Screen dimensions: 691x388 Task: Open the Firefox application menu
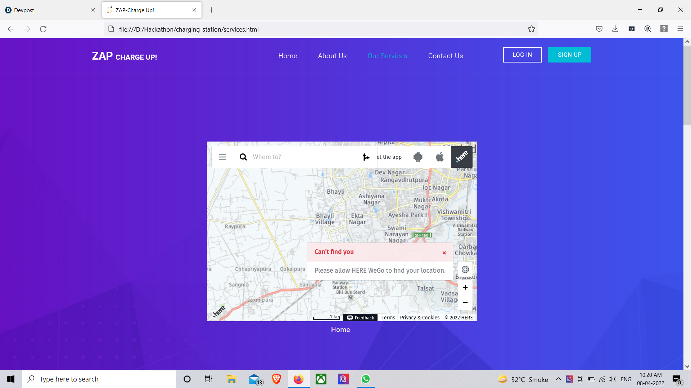pyautogui.click(x=680, y=29)
